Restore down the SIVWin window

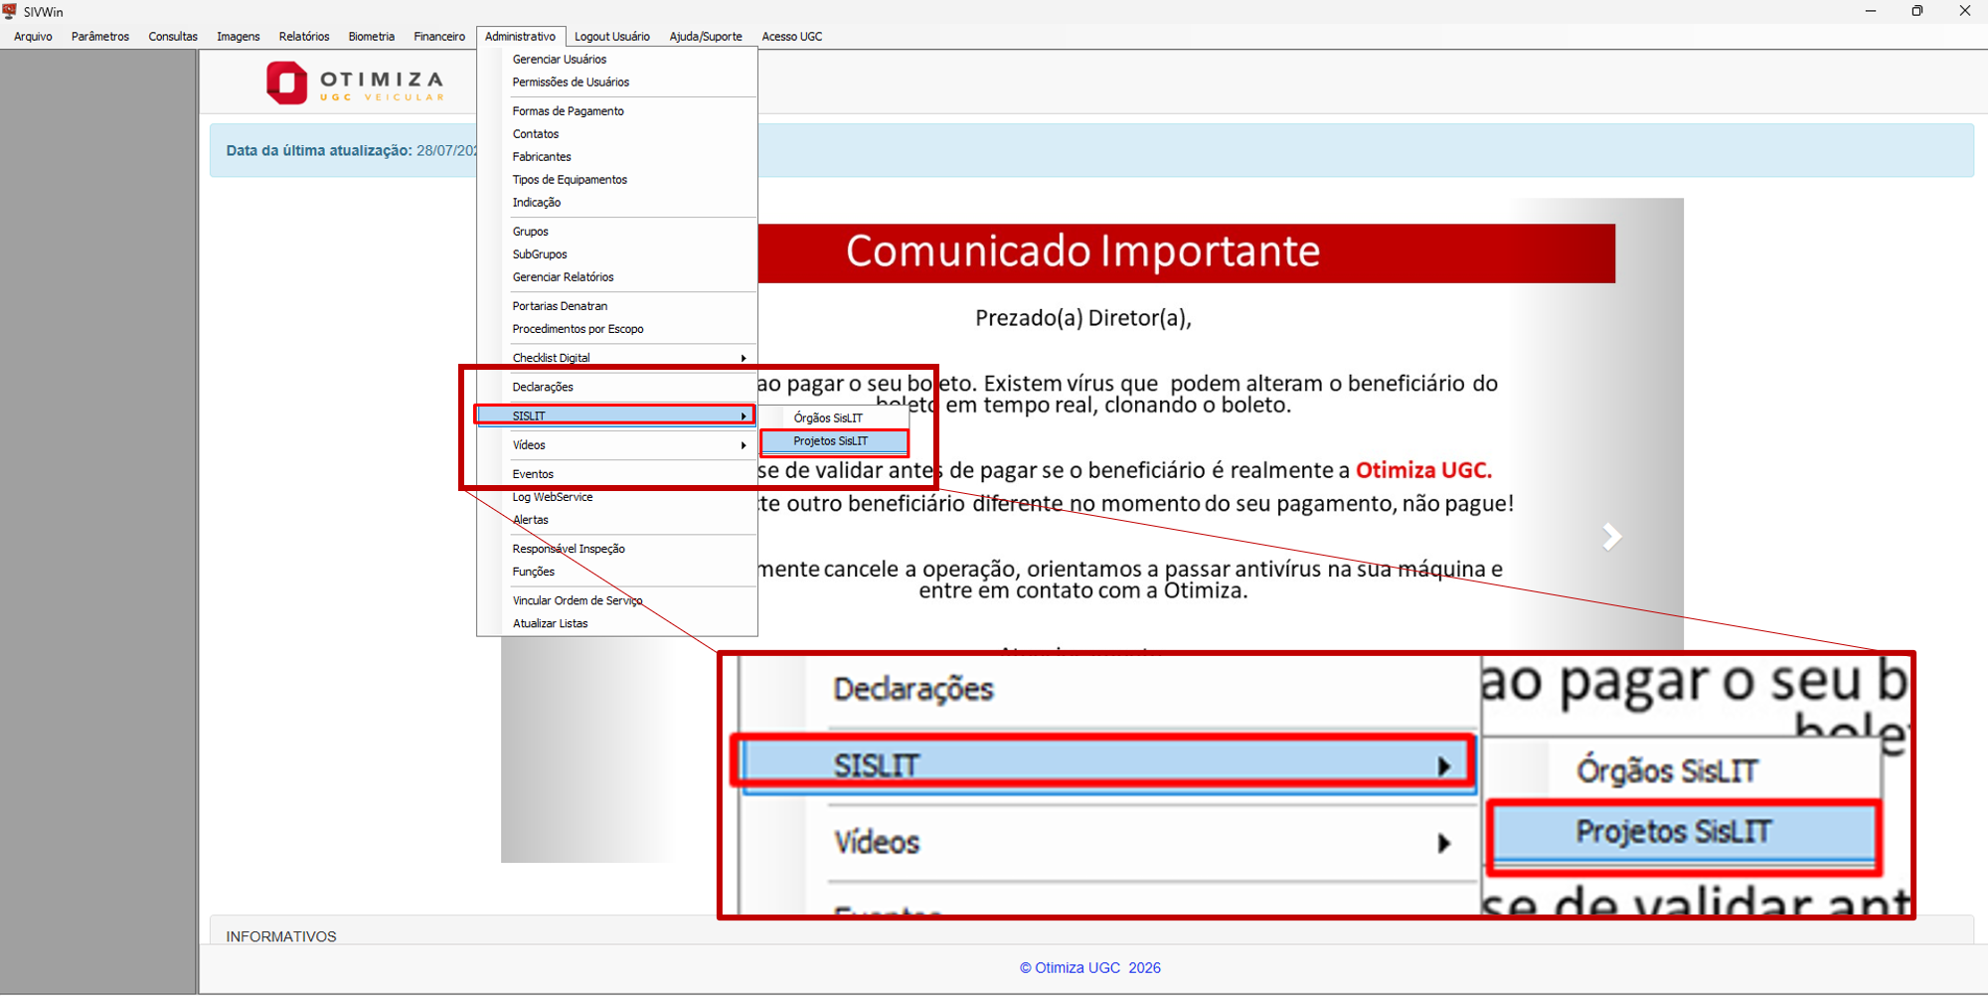[1917, 11]
